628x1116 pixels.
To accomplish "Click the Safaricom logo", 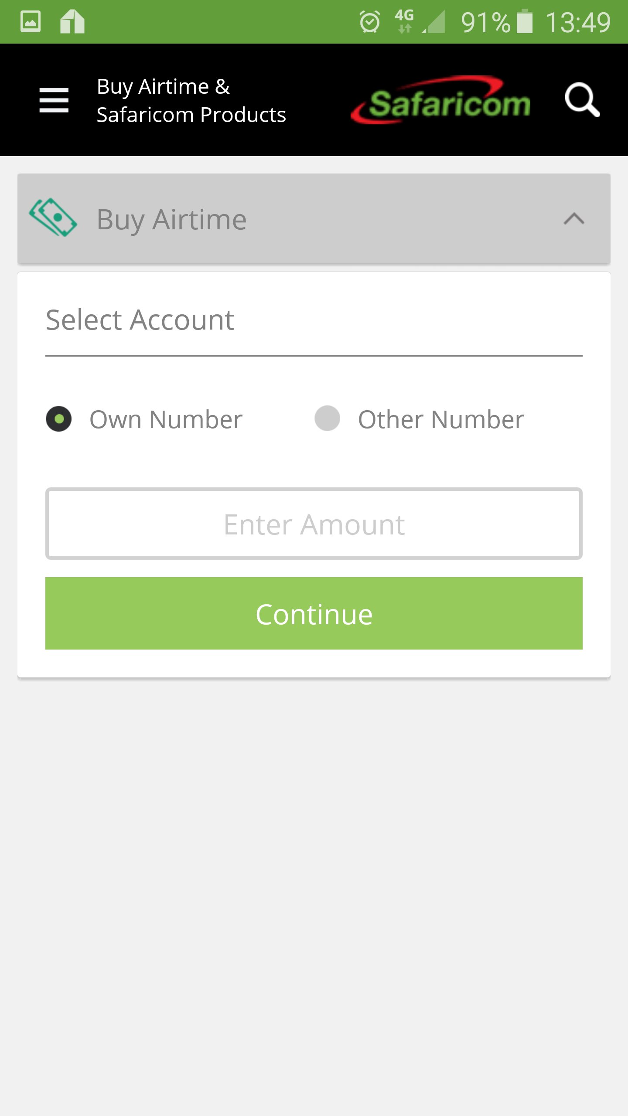I will (x=440, y=100).
